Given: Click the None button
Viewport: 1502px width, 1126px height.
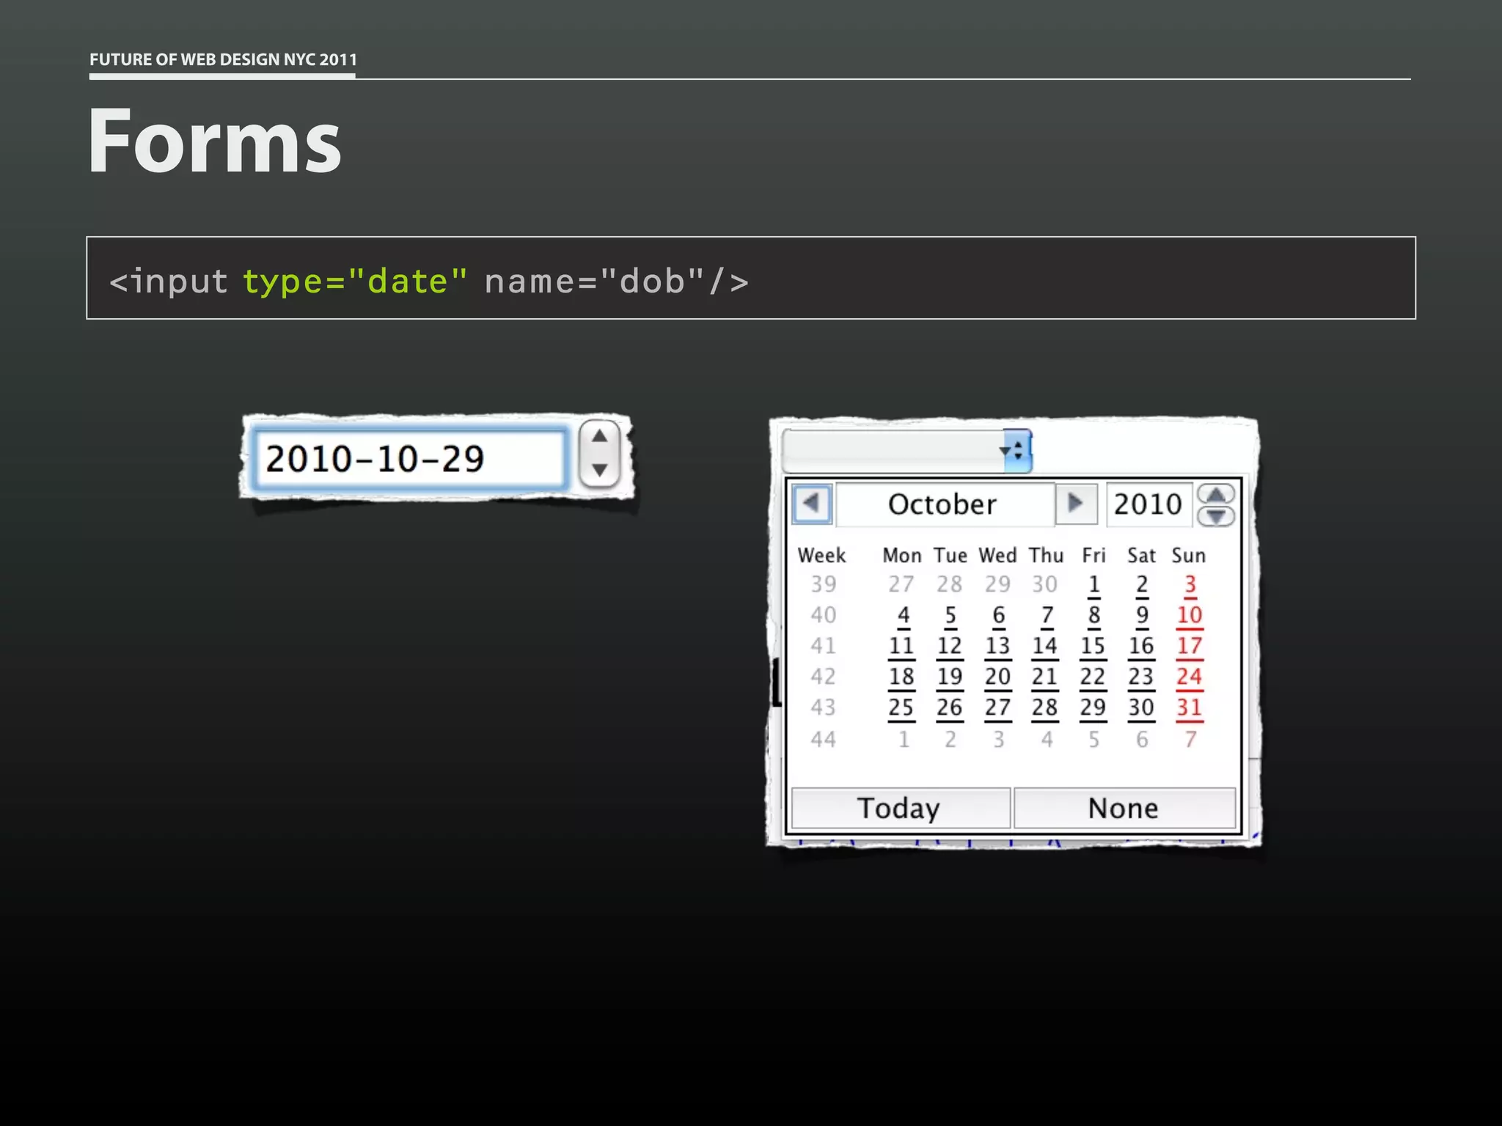Looking at the screenshot, I should (x=1124, y=809).
